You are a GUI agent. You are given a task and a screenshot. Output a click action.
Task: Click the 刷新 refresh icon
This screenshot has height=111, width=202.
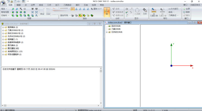tap(187, 12)
